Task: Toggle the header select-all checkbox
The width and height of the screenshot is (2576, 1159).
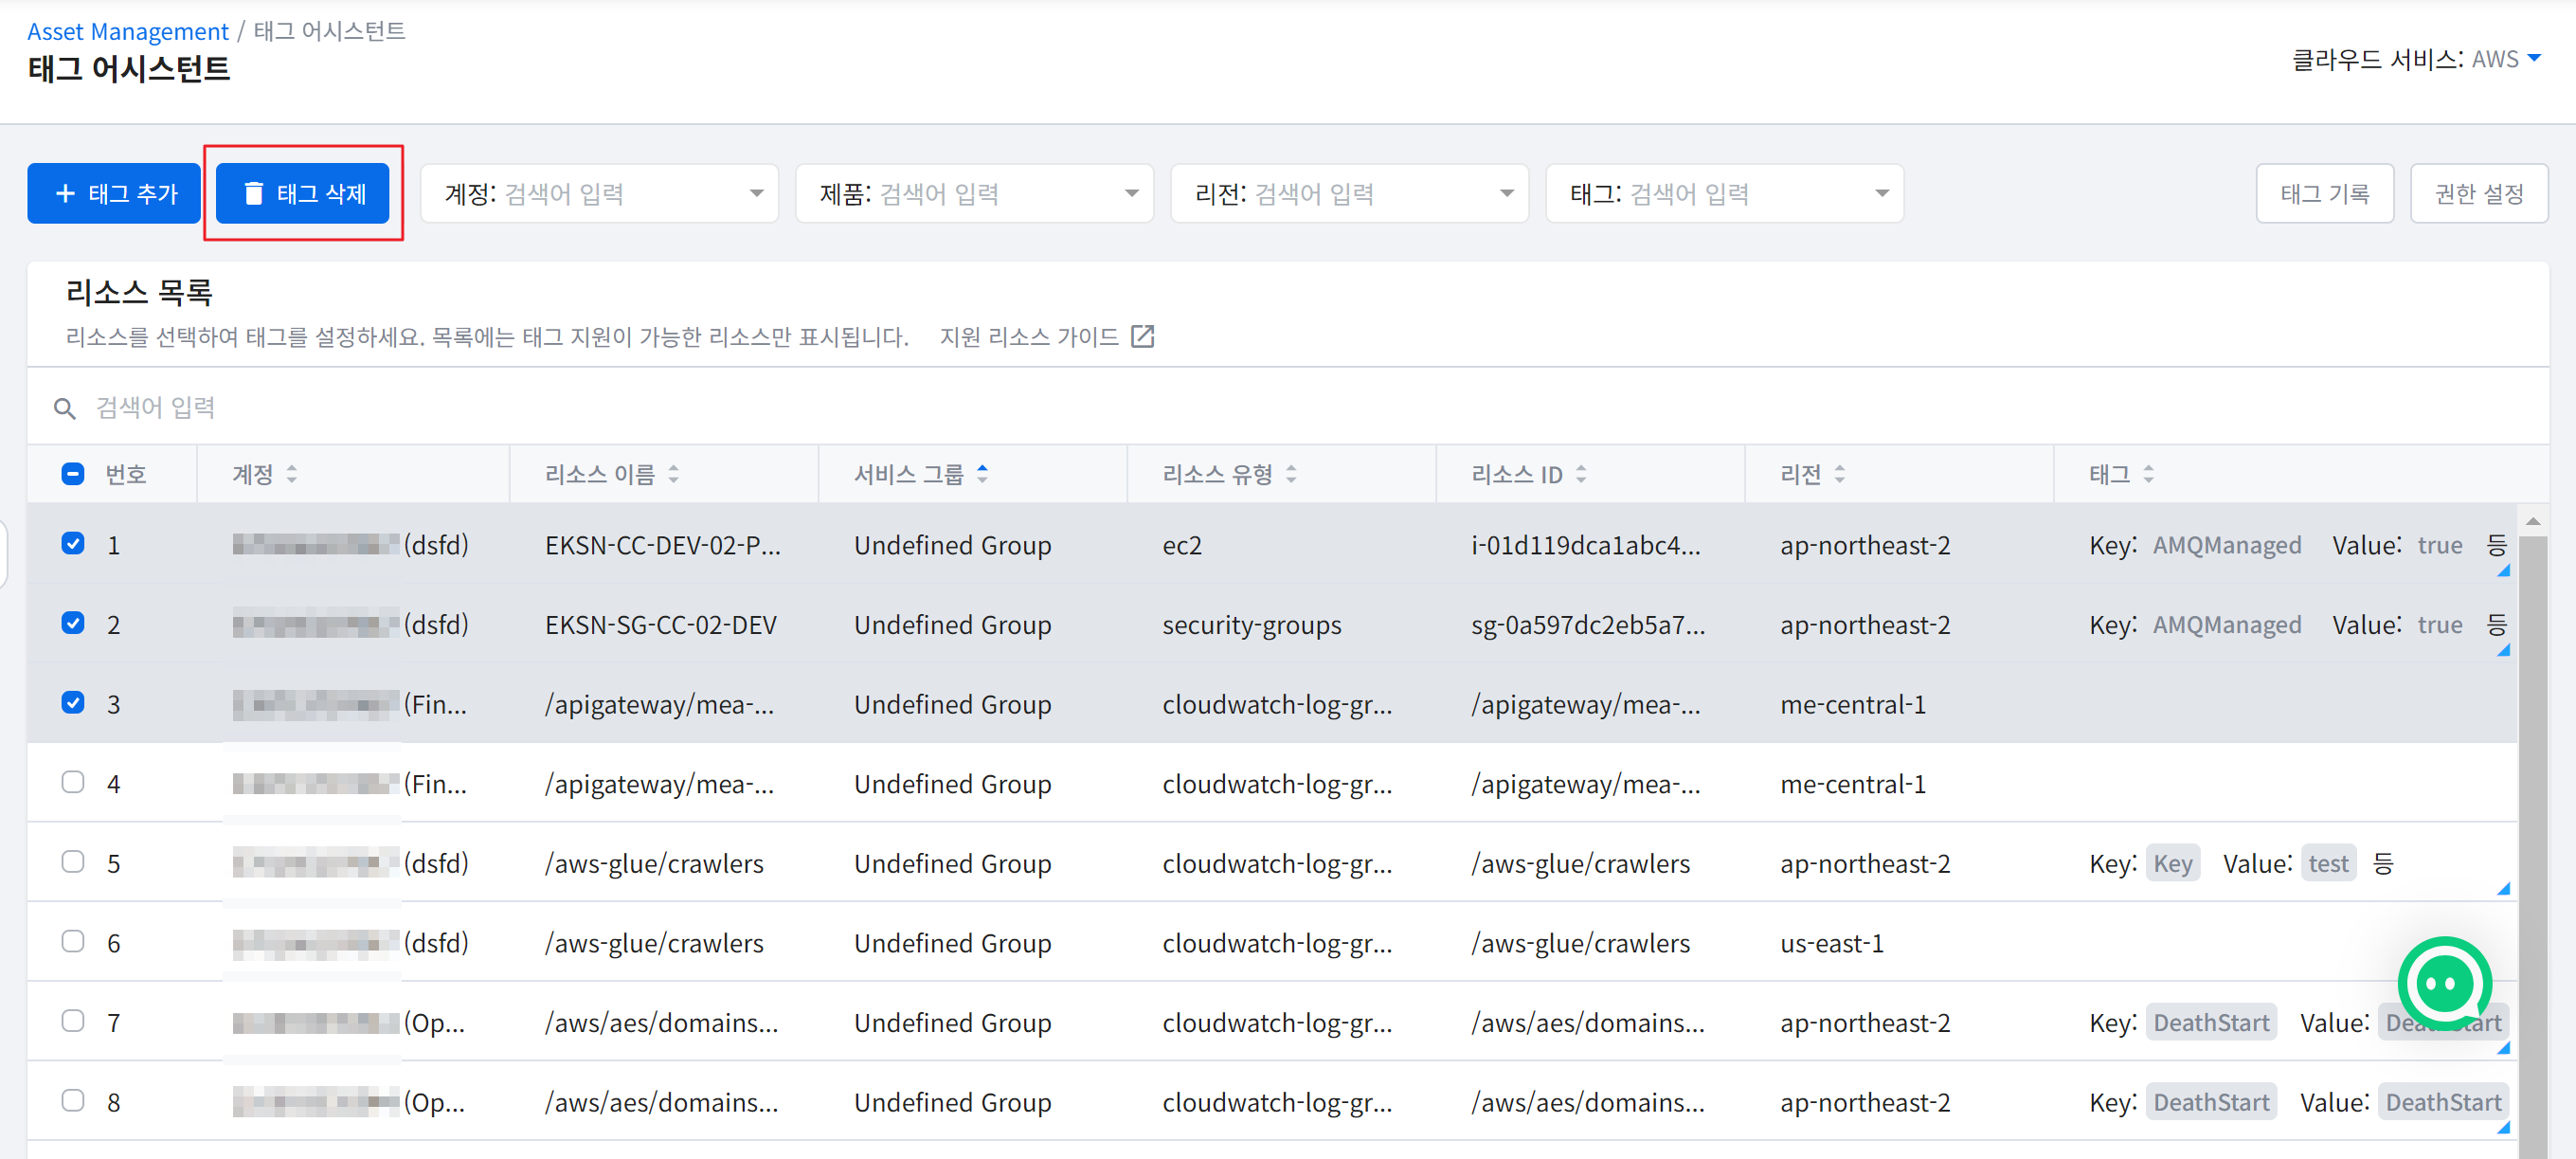Action: click(x=73, y=474)
